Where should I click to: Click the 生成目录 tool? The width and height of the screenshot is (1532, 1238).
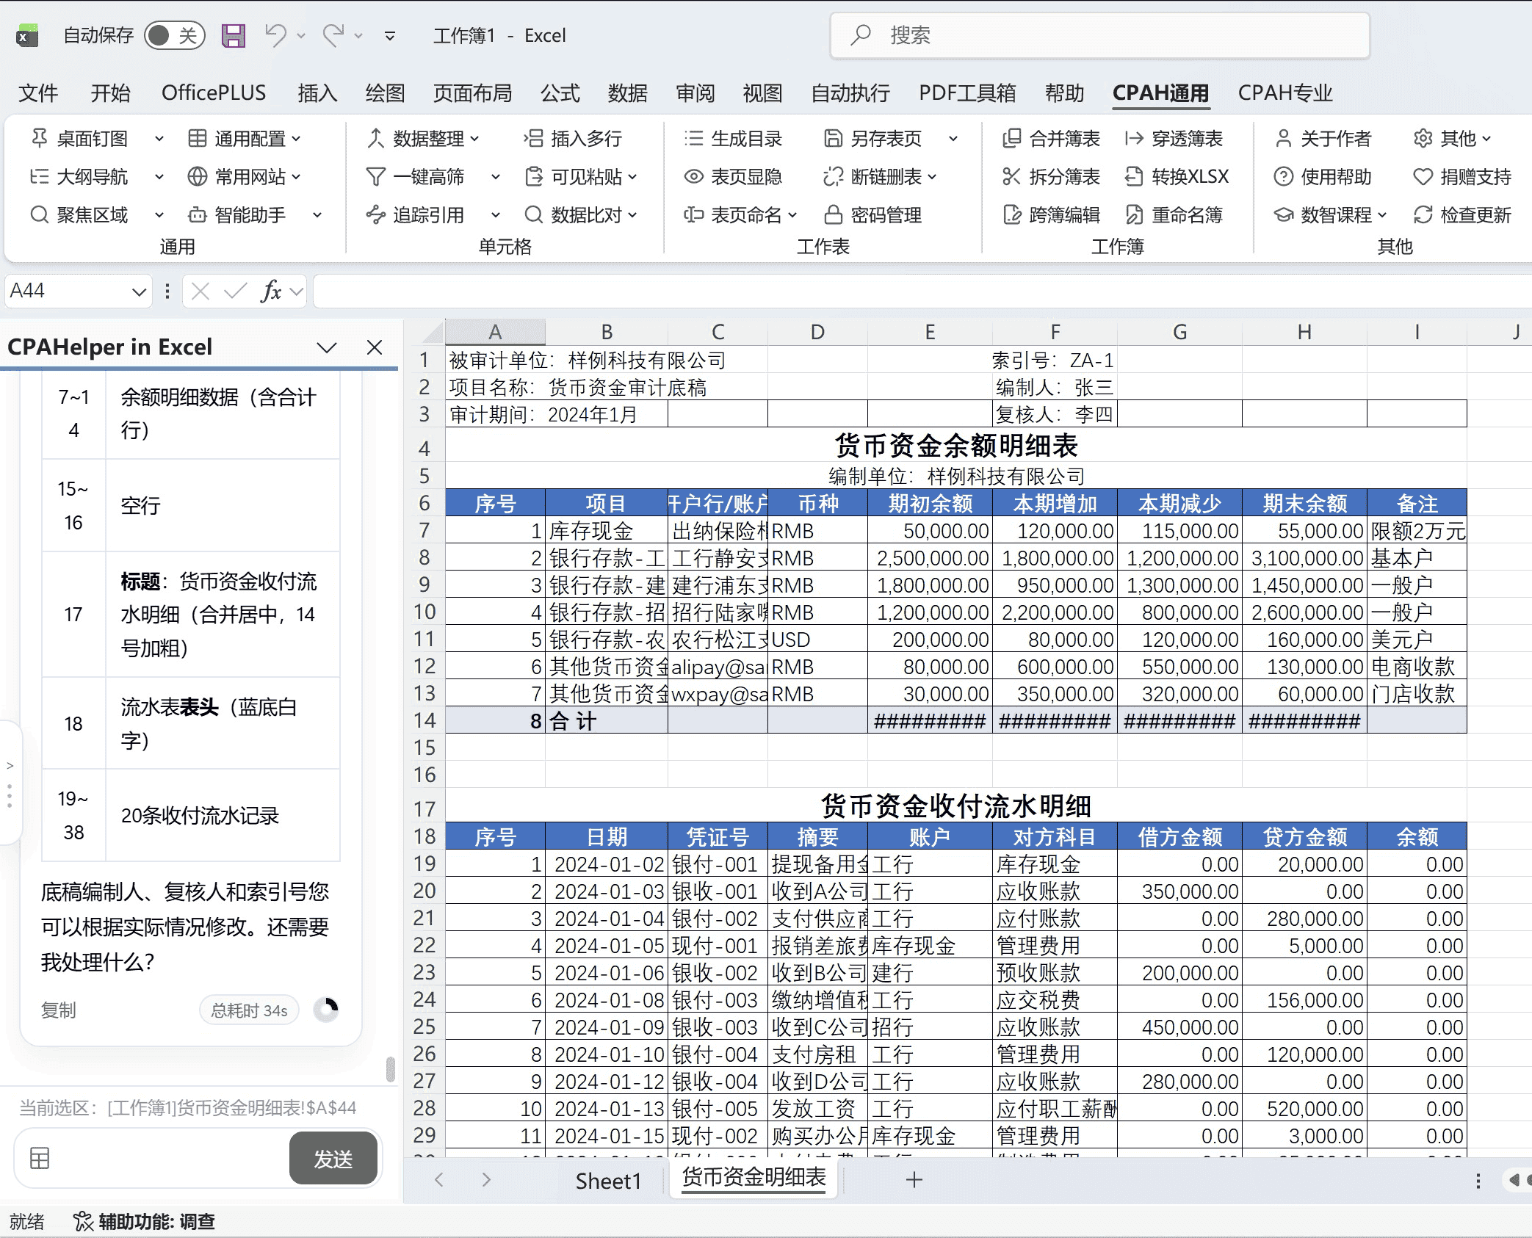(733, 138)
